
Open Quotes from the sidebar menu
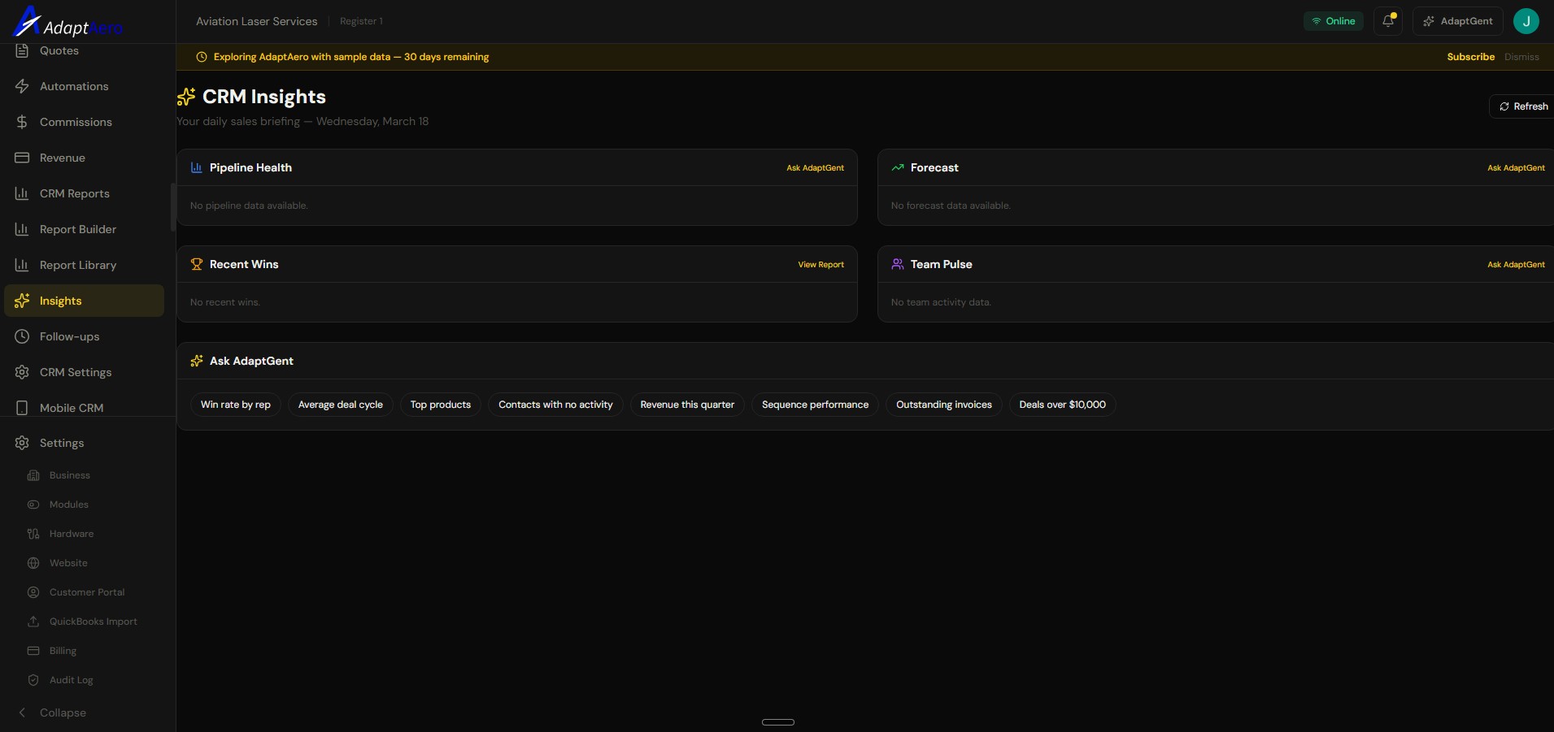pos(59,50)
